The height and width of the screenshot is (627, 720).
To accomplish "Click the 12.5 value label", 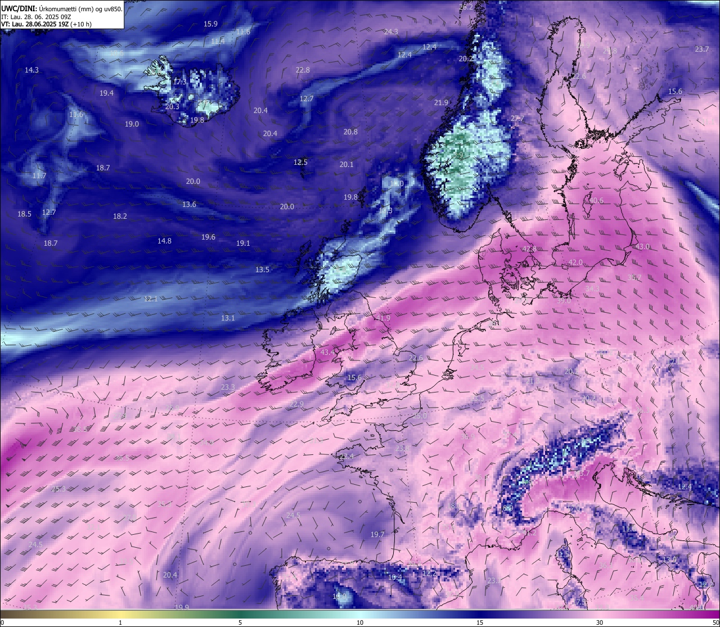I will pos(300,163).
